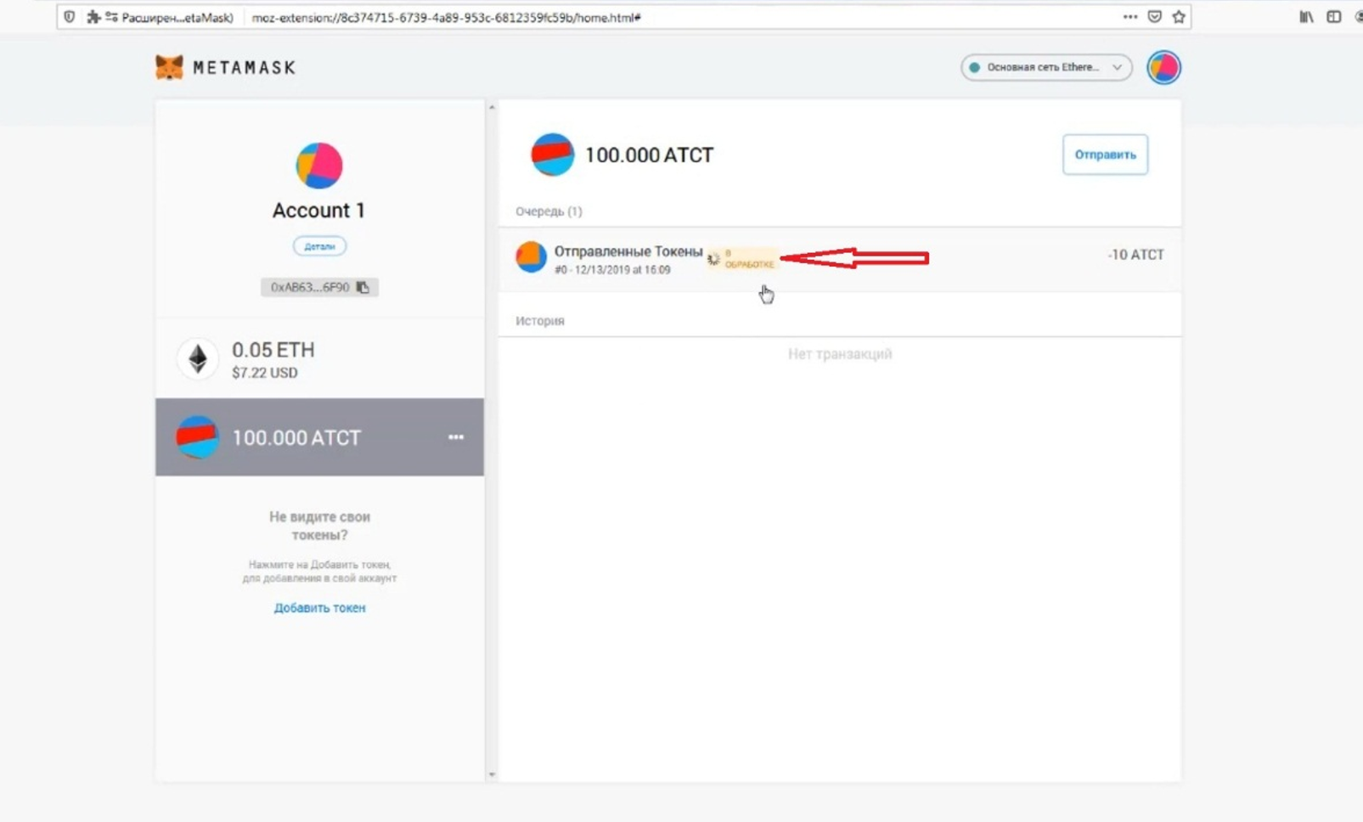Open the page actions three-dots menu
This screenshot has width=1363, height=822.
coord(1129,17)
